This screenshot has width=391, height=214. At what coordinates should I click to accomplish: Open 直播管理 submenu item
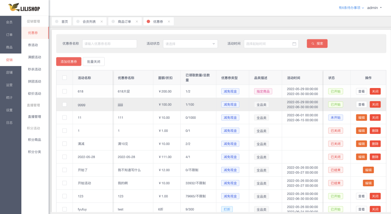[x=35, y=117]
